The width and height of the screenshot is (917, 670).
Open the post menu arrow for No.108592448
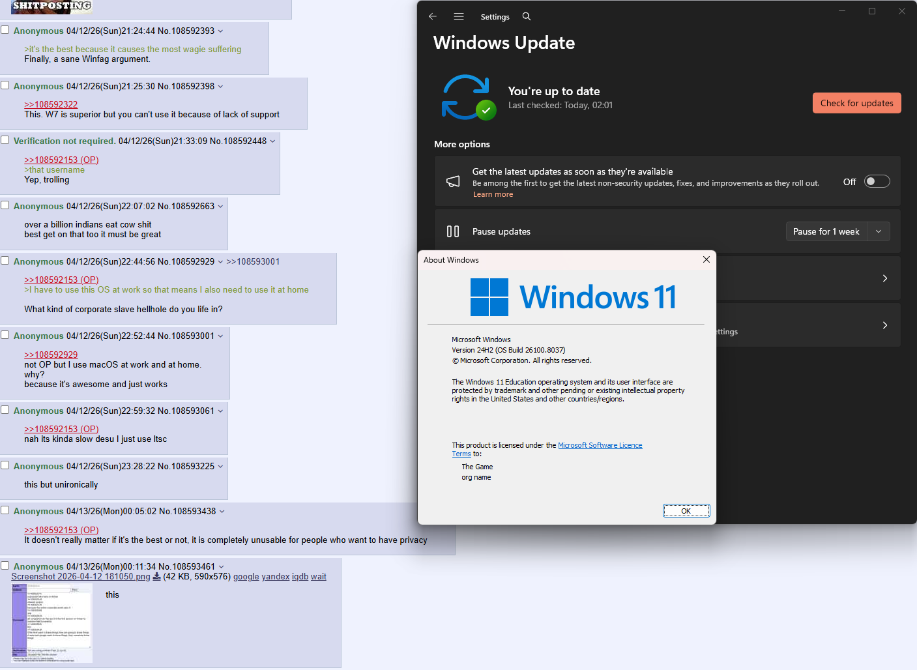pos(272,141)
